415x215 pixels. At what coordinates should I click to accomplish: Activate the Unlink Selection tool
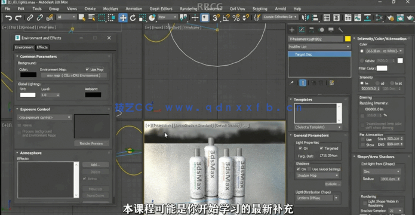39,18
